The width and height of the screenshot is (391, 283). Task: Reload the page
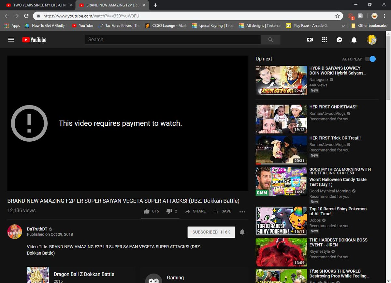tap(26, 16)
